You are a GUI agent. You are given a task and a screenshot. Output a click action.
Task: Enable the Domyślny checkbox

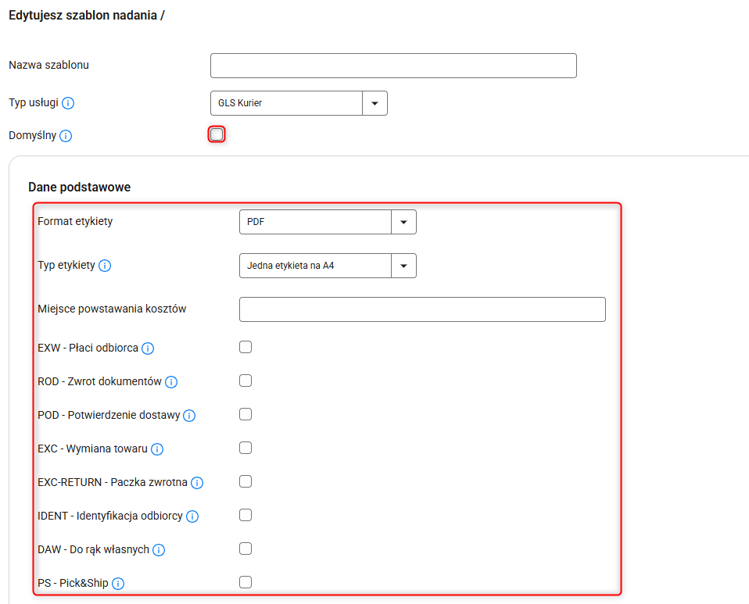coord(217,134)
